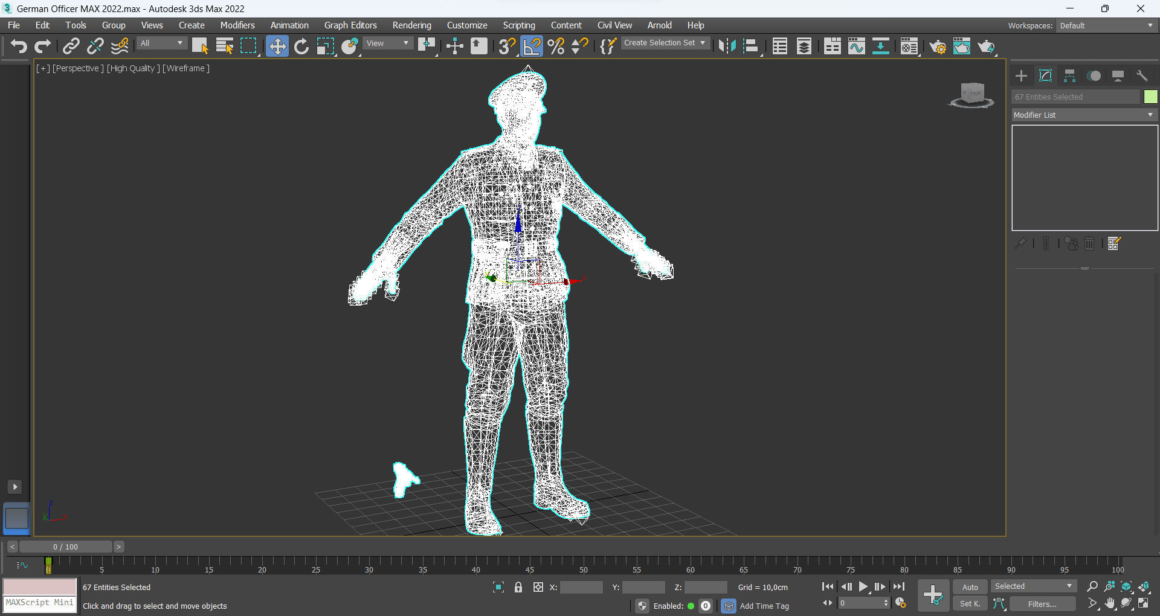Screen dimensions: 1160x616
Task: Click the Mirror tool icon
Action: 727,47
